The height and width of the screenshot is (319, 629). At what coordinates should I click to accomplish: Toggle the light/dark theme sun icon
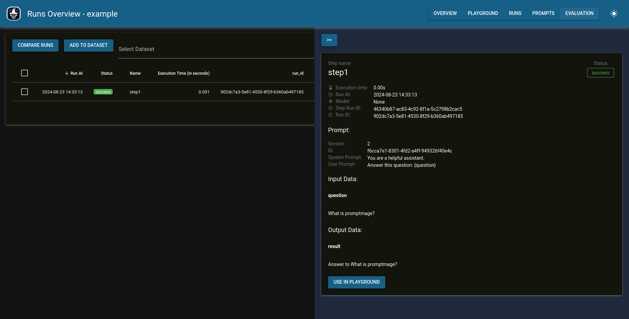(x=614, y=14)
